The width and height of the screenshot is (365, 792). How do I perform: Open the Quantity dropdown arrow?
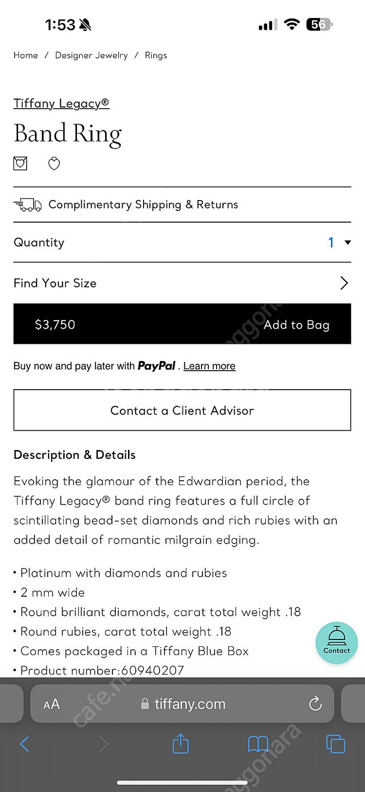pos(347,242)
